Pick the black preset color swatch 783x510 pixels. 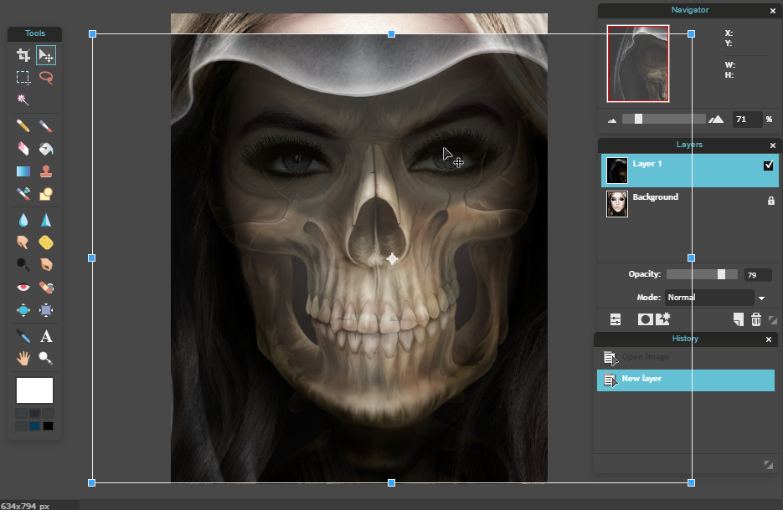[x=48, y=426]
